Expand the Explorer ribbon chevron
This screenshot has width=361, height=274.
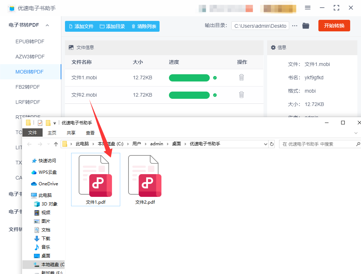356,133
